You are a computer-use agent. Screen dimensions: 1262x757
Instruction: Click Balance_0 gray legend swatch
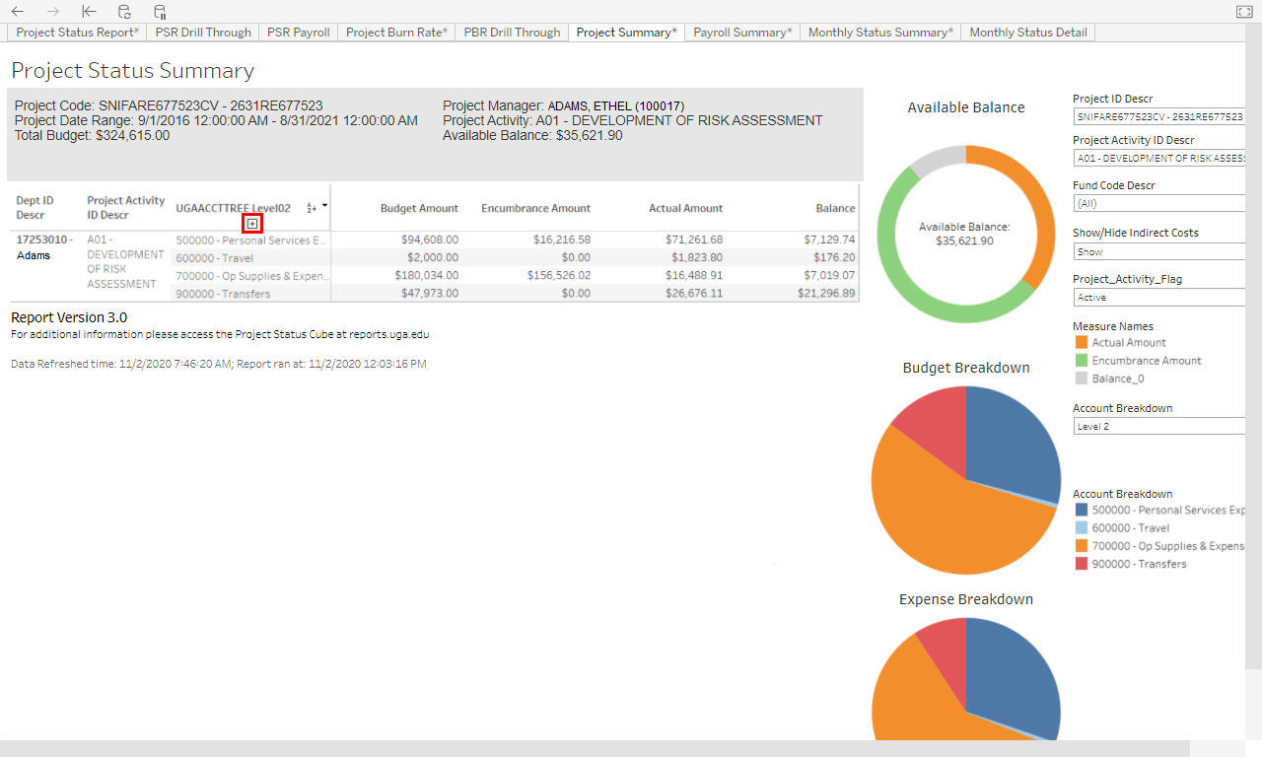point(1082,378)
